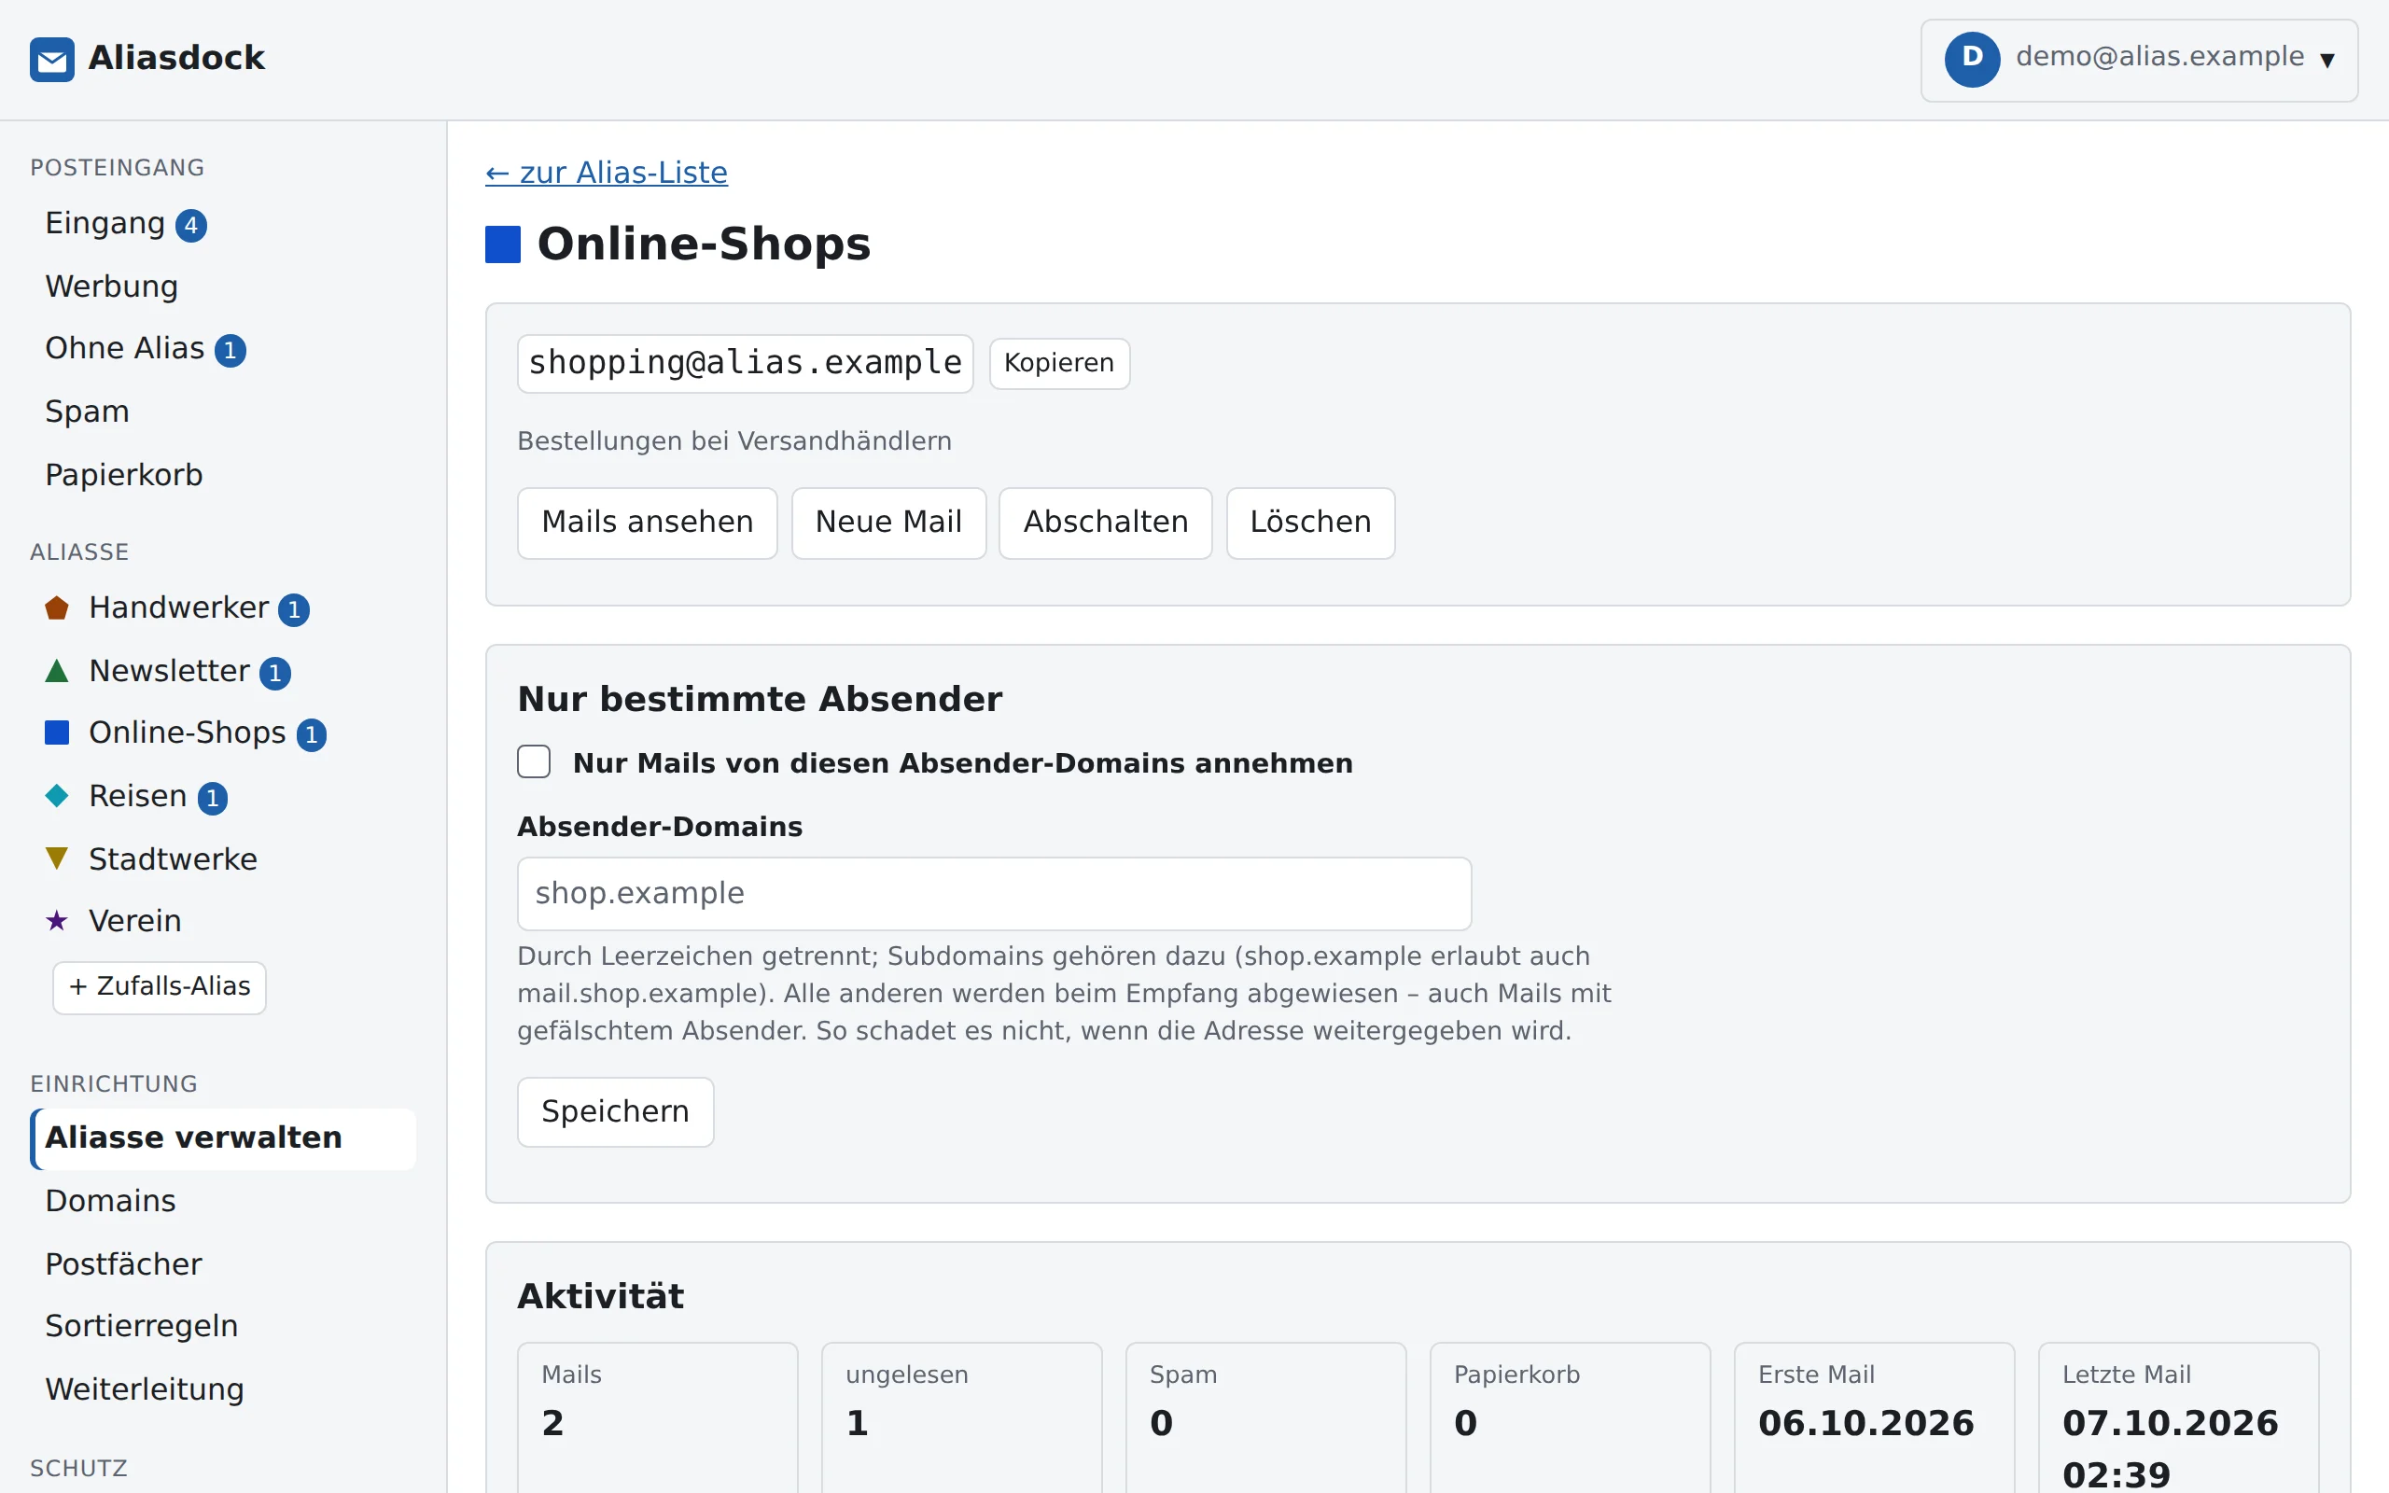Click the purple star icon beside Verein
The height and width of the screenshot is (1493, 2389).
[57, 921]
